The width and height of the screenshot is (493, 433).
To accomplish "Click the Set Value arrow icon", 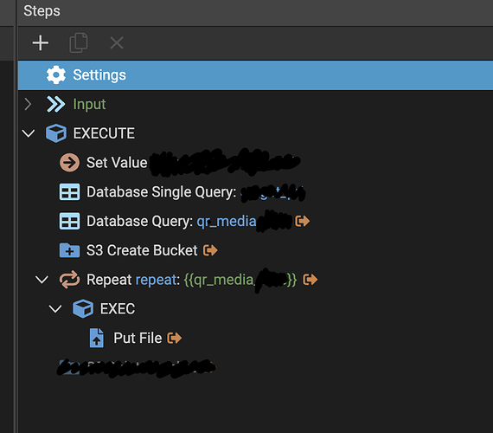I will click(69, 163).
